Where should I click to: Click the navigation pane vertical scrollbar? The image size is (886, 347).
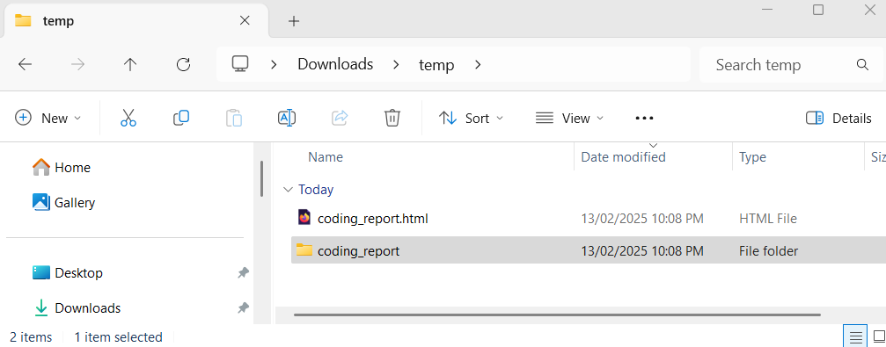[x=261, y=179]
